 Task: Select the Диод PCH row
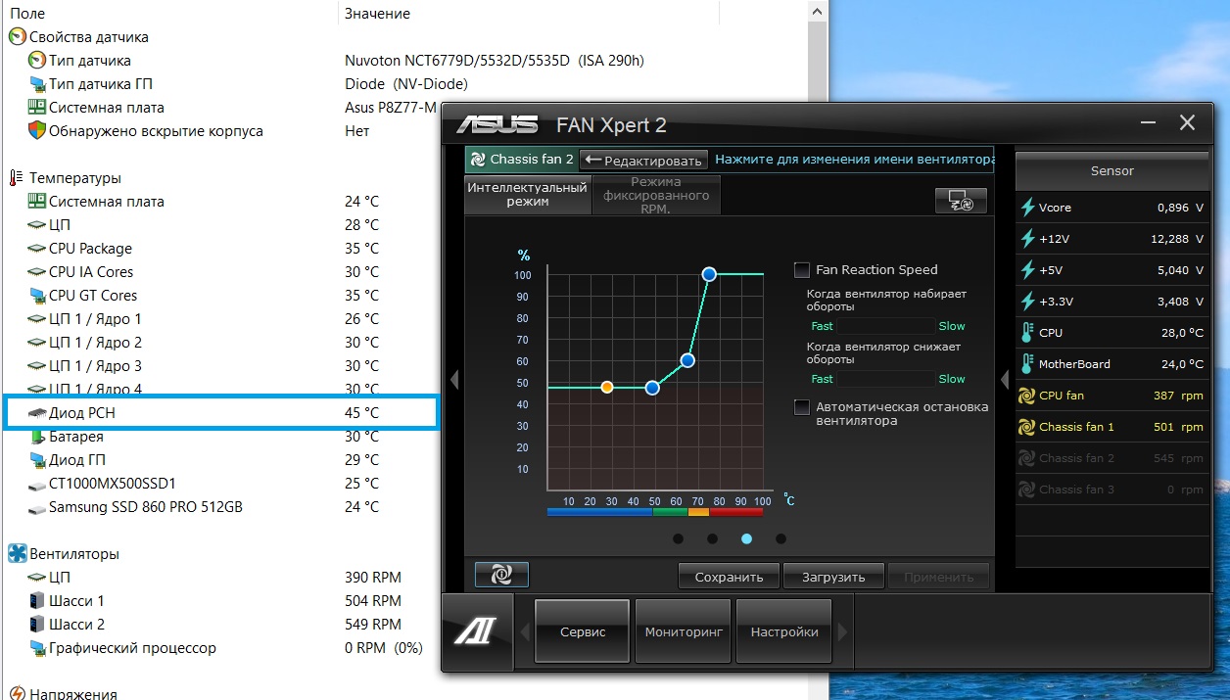pyautogui.click(x=219, y=413)
